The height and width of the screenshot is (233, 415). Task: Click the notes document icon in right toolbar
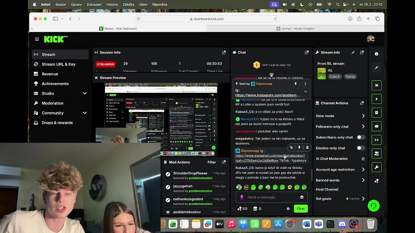[376, 113]
